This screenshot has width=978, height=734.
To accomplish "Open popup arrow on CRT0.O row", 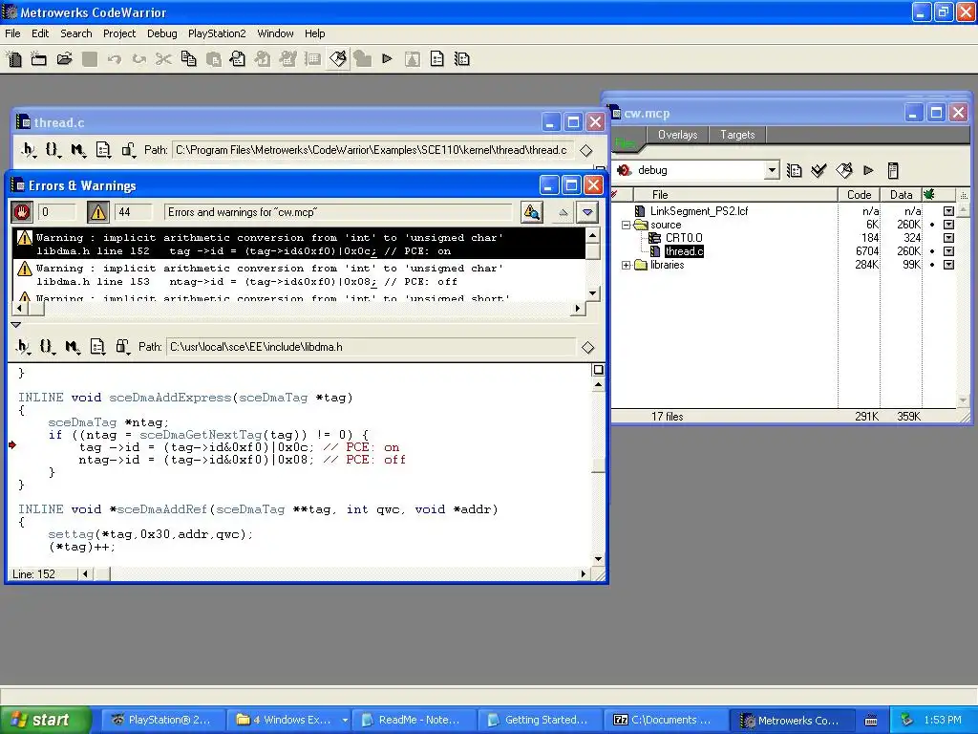I will pos(948,238).
